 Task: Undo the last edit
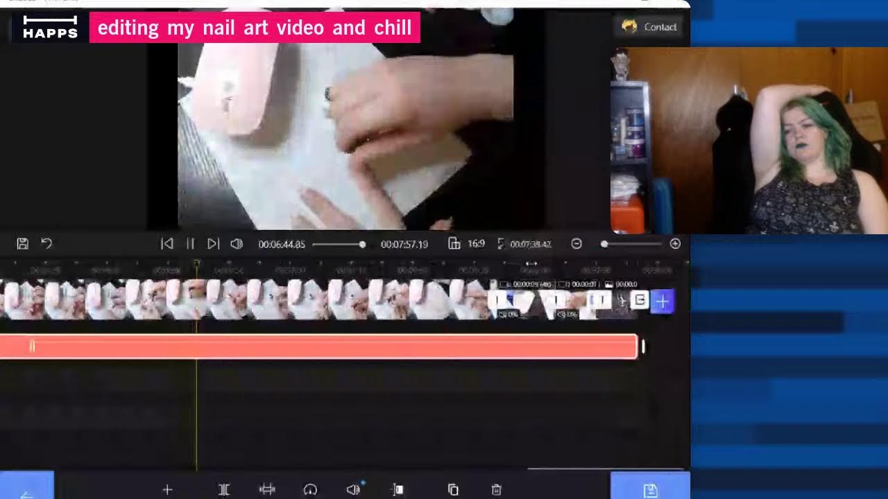pos(46,244)
